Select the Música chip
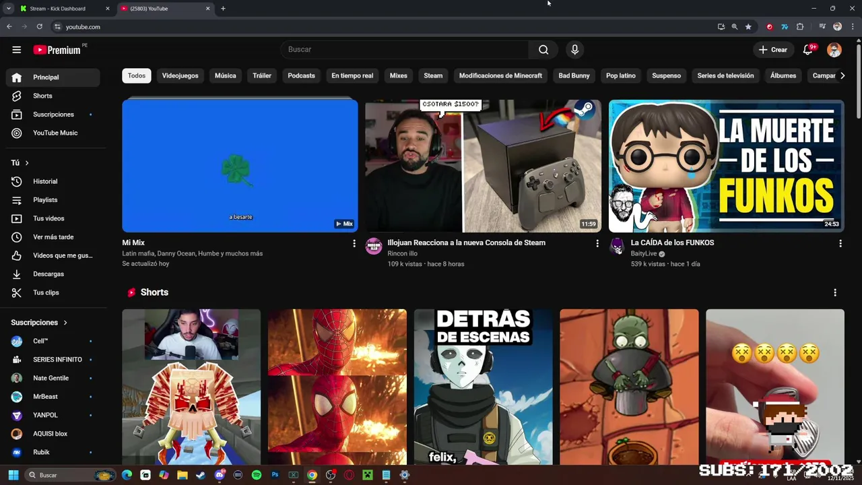862x485 pixels. 226,75
